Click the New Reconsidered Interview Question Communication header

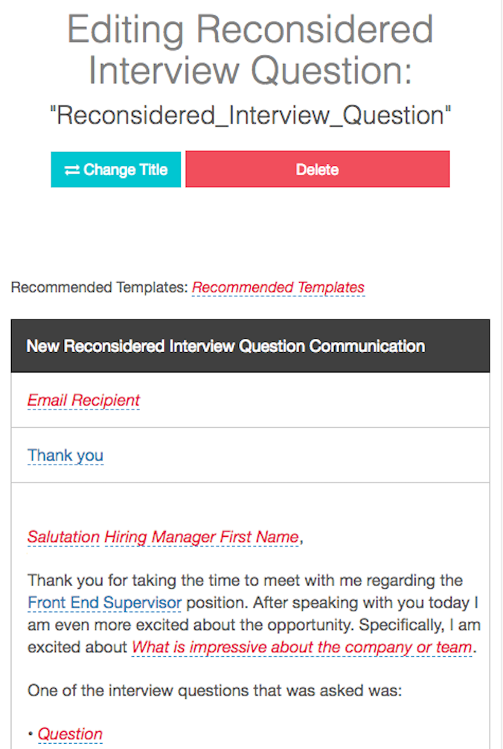pos(225,346)
